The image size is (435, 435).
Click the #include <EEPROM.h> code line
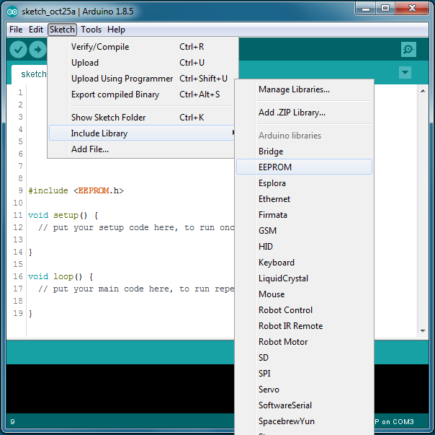tap(76, 190)
